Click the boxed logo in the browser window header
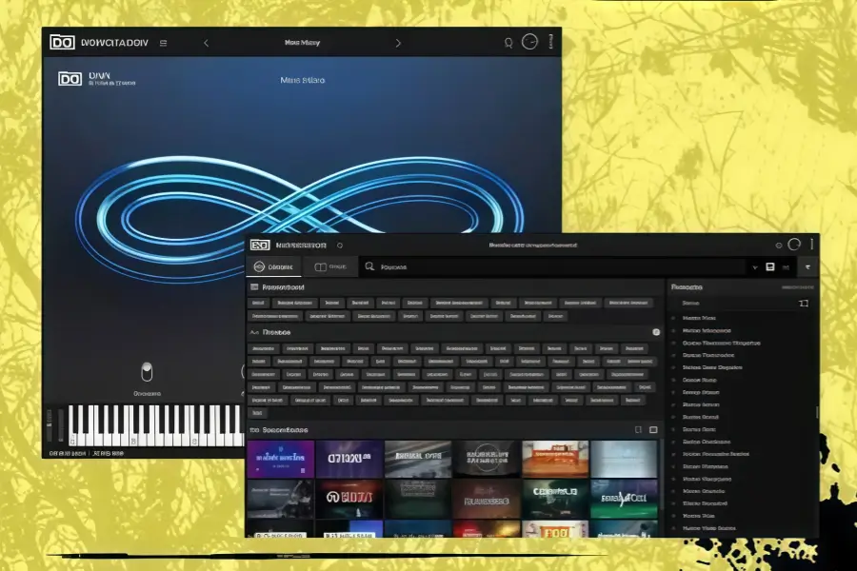 [260, 246]
